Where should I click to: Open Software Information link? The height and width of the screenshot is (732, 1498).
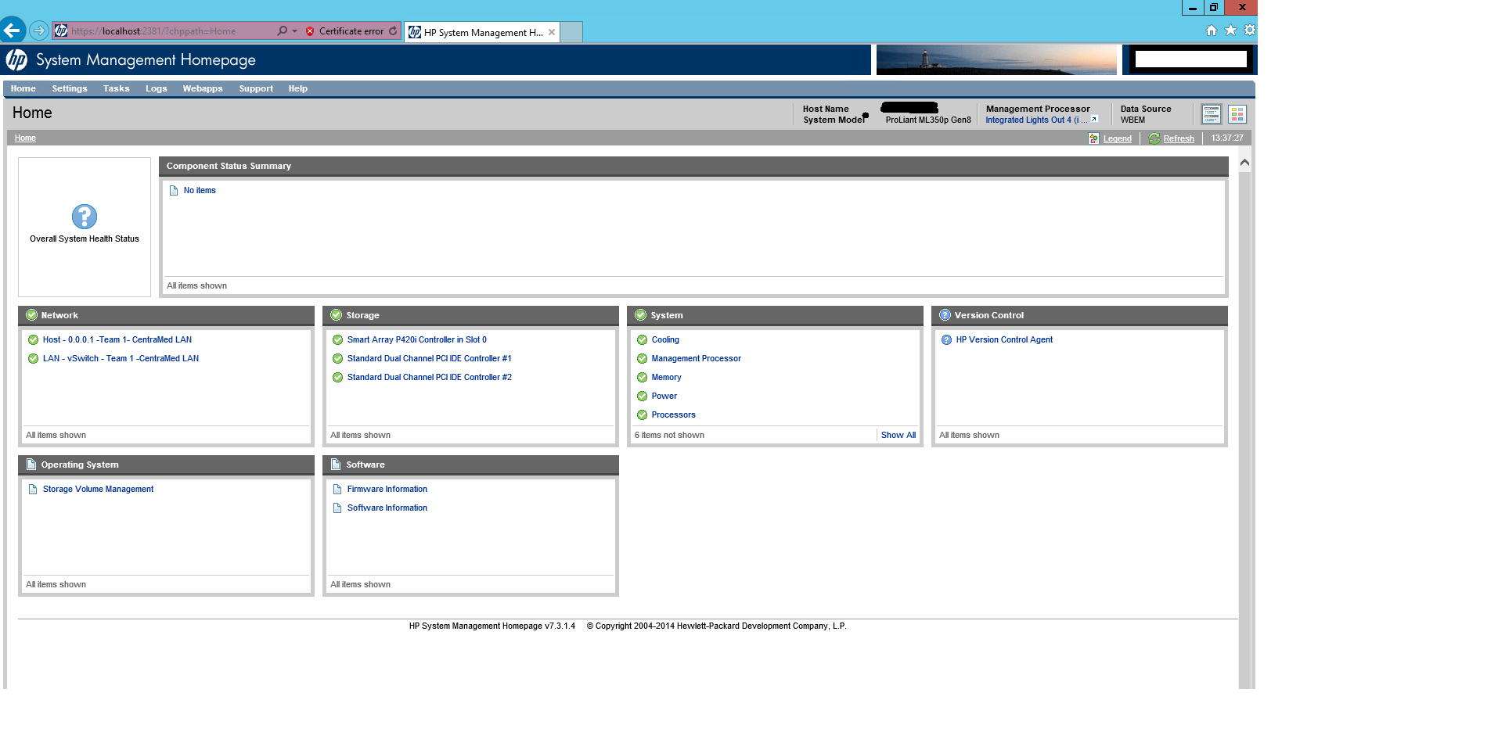coord(387,508)
